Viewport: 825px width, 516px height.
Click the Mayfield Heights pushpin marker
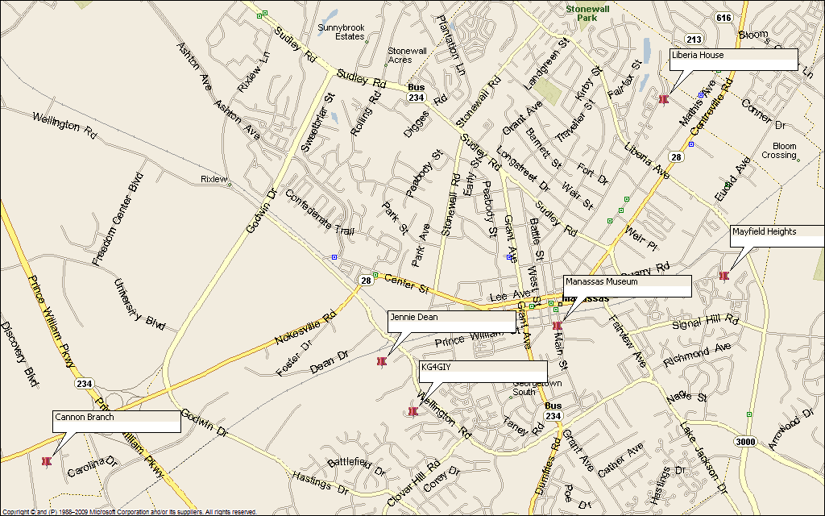pyautogui.click(x=723, y=277)
